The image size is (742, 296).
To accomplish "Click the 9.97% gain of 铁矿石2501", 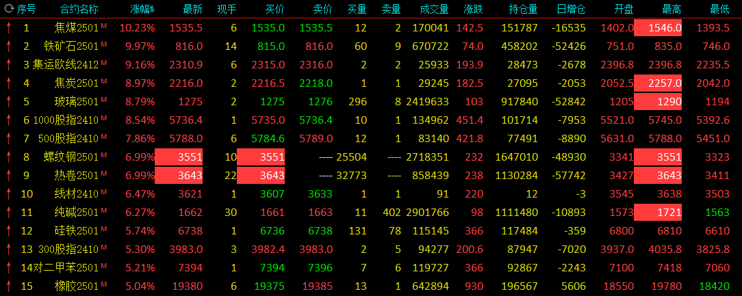I will click(x=140, y=46).
